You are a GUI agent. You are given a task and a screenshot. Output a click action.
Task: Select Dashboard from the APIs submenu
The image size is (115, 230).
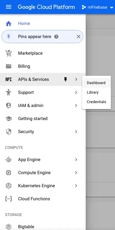pyautogui.click(x=96, y=83)
